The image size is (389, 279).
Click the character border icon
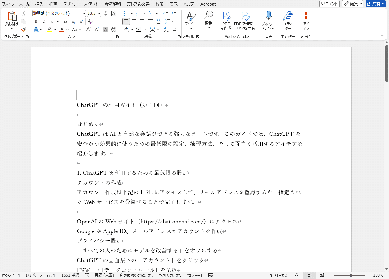point(114,13)
